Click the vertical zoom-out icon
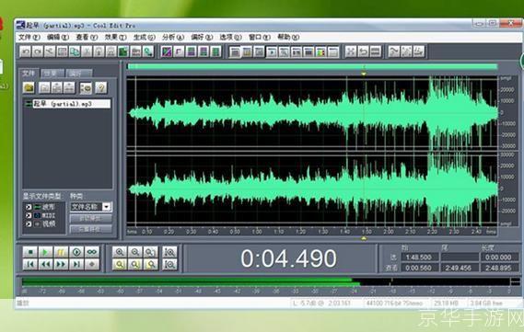This screenshot has height=332, width=524. pos(169,265)
